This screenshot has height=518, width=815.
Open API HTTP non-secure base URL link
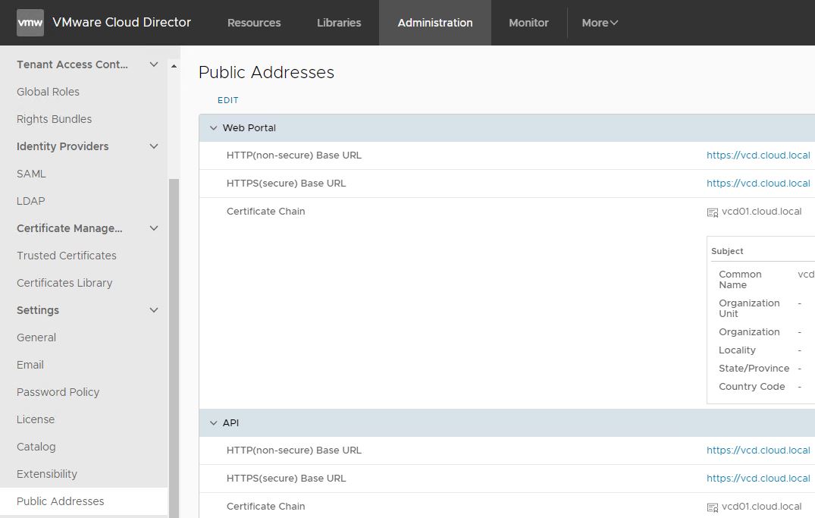[x=758, y=451]
